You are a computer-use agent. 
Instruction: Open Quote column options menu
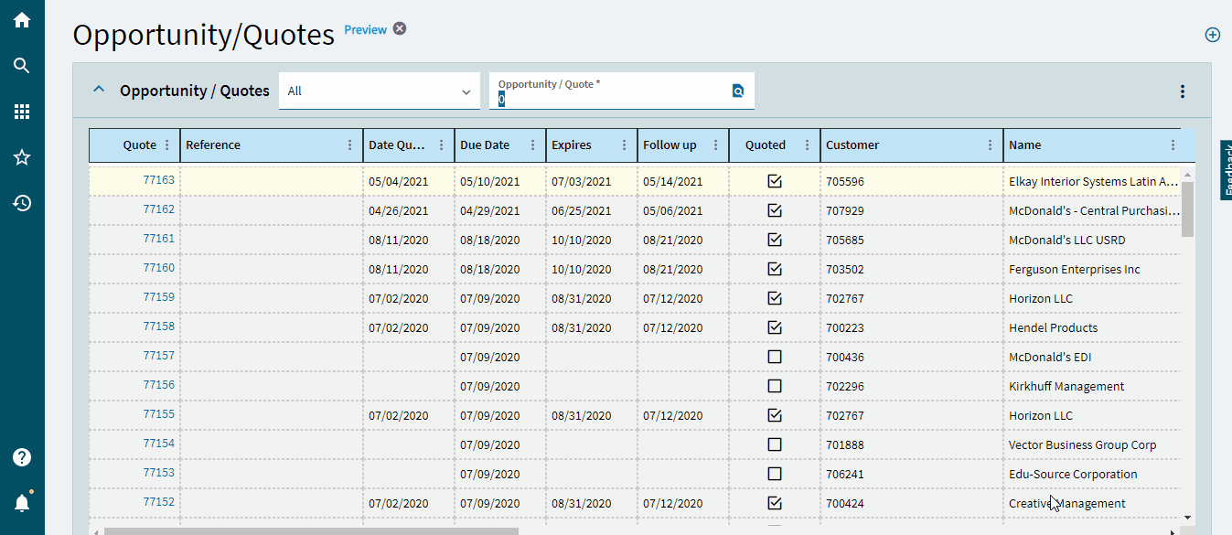pyautogui.click(x=166, y=145)
